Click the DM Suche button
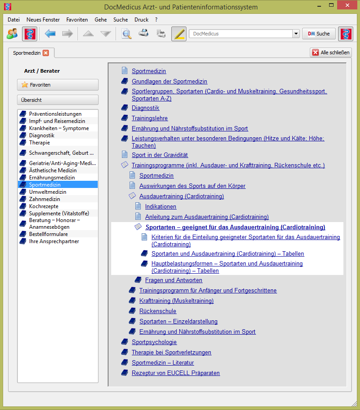The height and width of the screenshot is (410, 360). tap(319, 34)
